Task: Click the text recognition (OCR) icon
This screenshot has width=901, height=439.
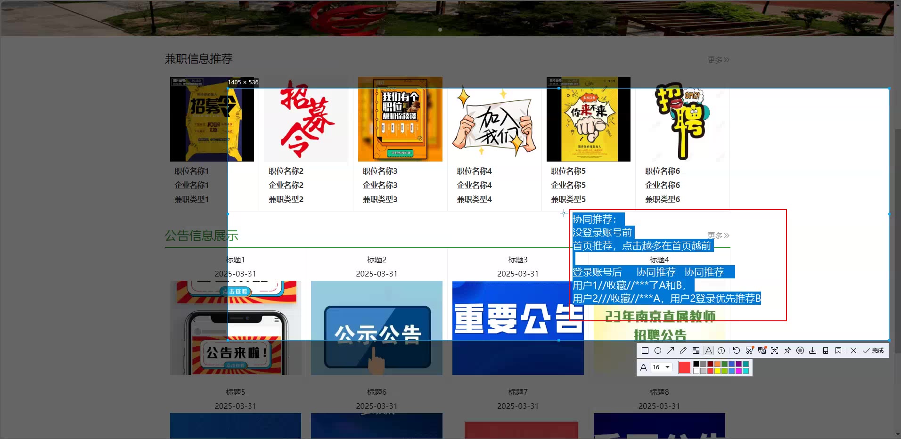Action: click(775, 350)
